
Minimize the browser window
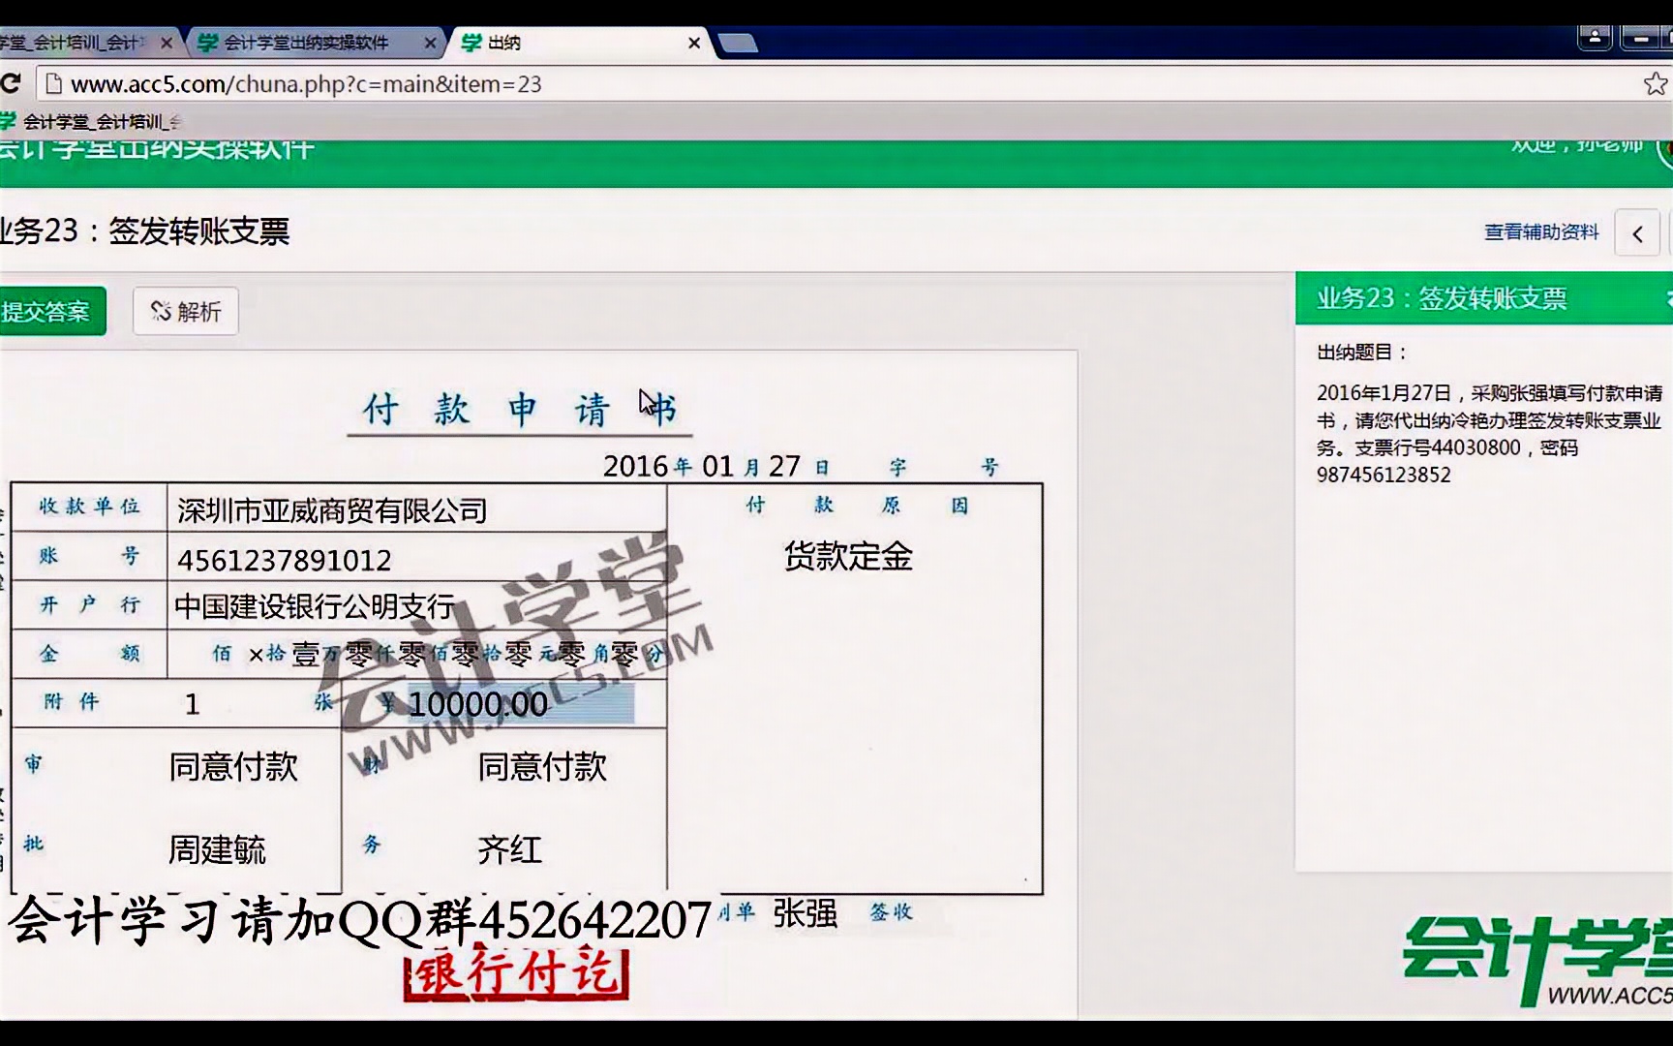[x=1641, y=39]
